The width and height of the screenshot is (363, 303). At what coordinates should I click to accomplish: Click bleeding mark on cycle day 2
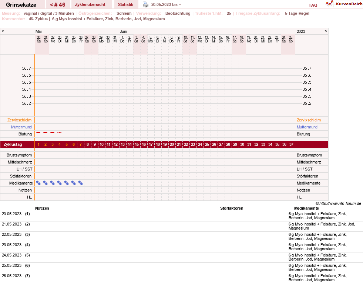[x=46, y=132]
